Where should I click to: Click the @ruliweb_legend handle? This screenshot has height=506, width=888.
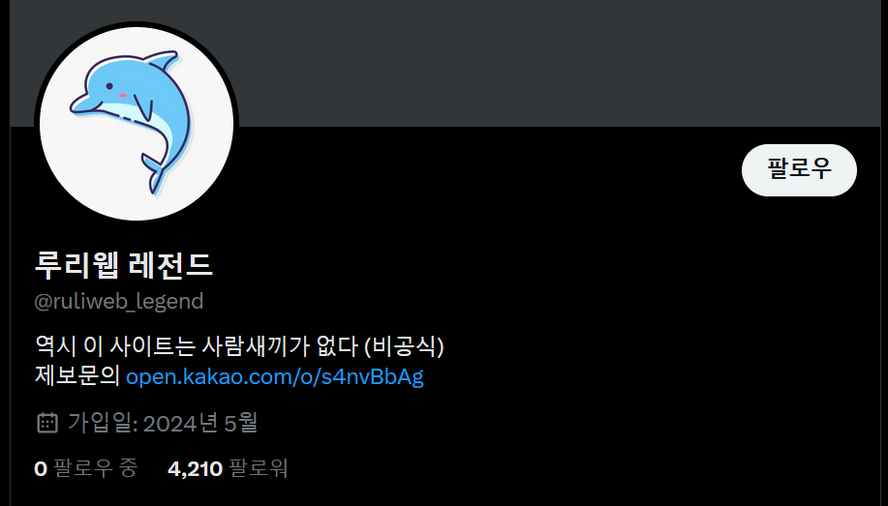point(119,301)
